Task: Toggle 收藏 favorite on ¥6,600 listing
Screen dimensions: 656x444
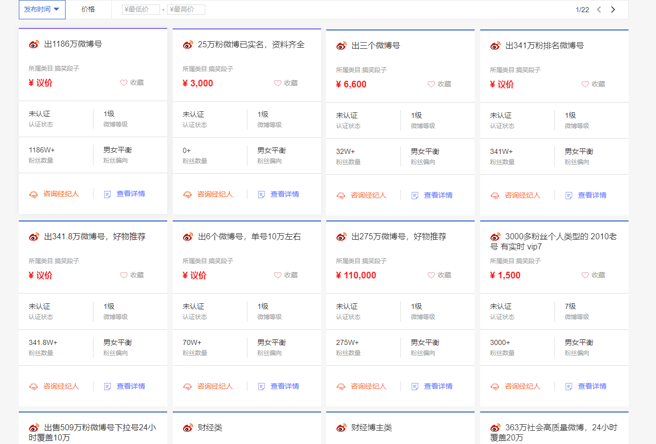Action: coord(439,84)
